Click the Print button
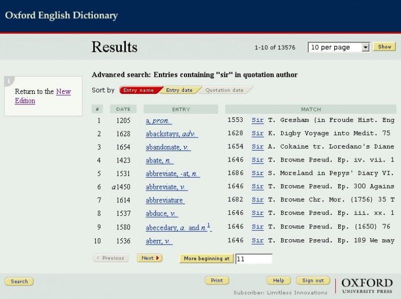The width and height of the screenshot is (401, 299). tap(217, 280)
